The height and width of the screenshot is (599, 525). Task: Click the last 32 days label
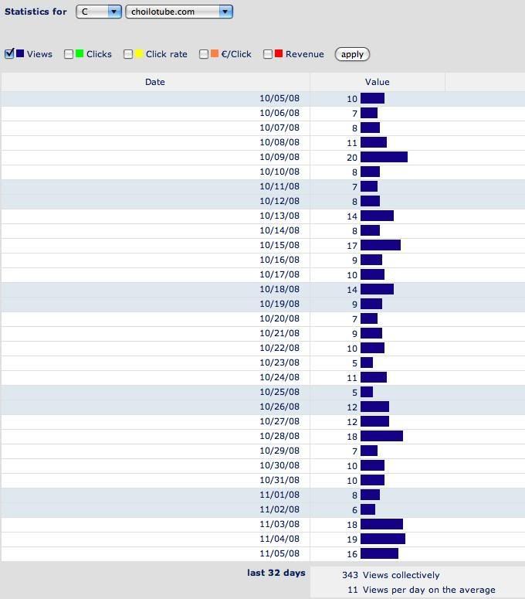pyautogui.click(x=276, y=573)
